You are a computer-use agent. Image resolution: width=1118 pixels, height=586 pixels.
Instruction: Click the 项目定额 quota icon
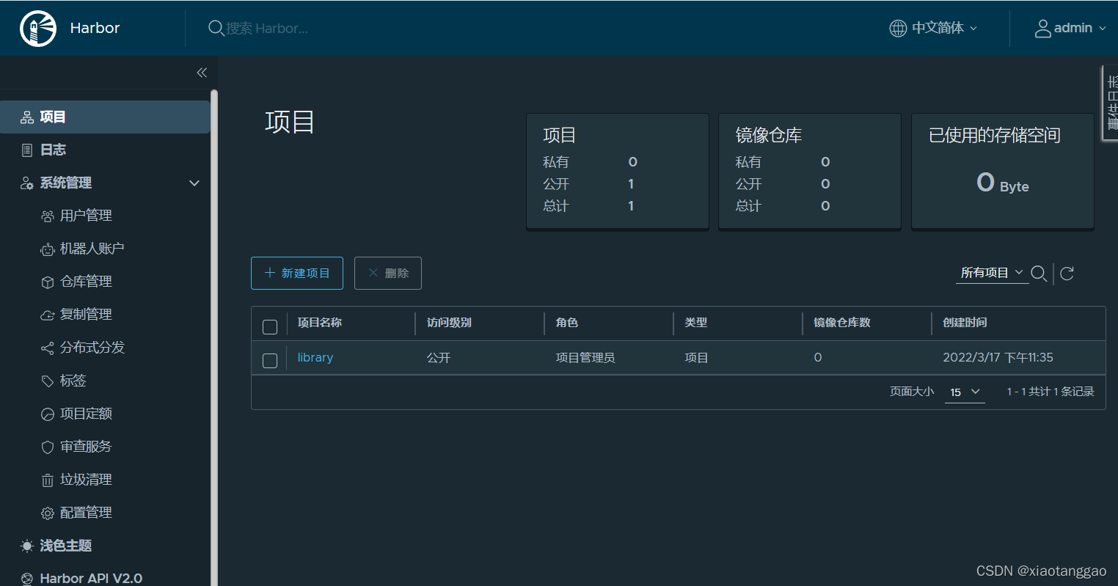coord(48,414)
